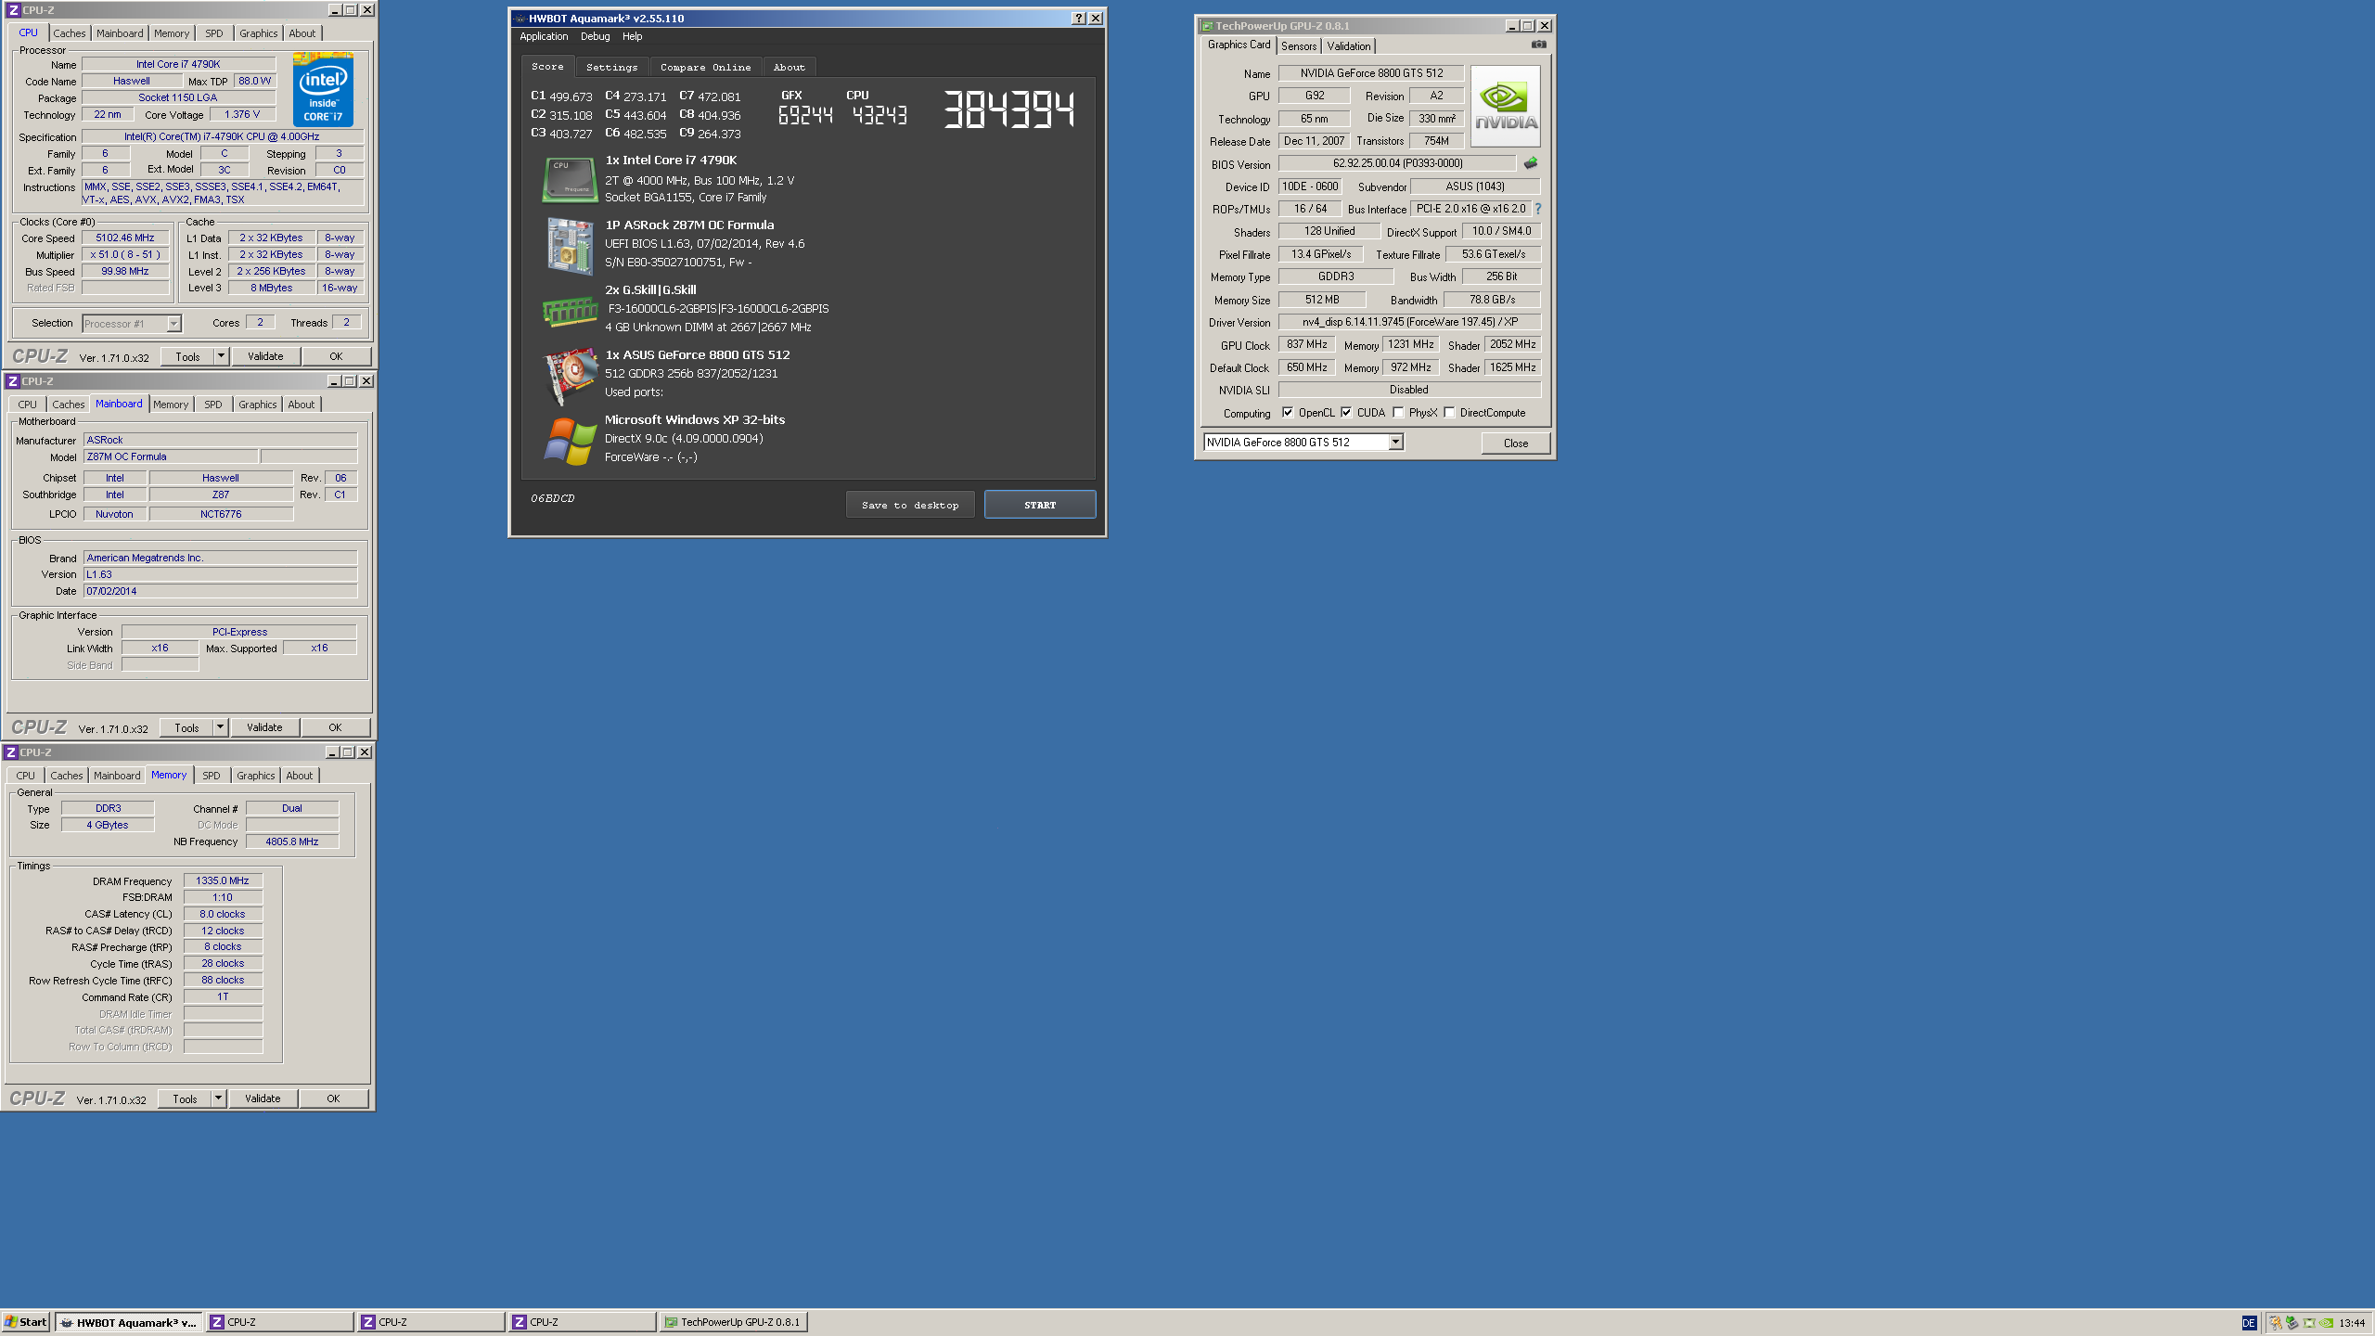Switch to the Sensors tab in GPU-Z
Image resolution: width=2375 pixels, height=1336 pixels.
coord(1299,46)
